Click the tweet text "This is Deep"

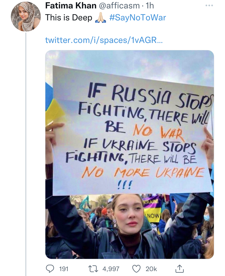click(68, 18)
